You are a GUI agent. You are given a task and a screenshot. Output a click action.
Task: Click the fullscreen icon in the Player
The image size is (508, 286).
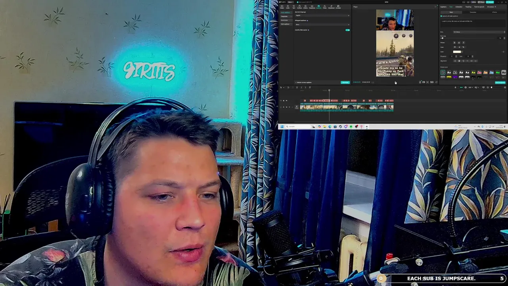point(436,82)
